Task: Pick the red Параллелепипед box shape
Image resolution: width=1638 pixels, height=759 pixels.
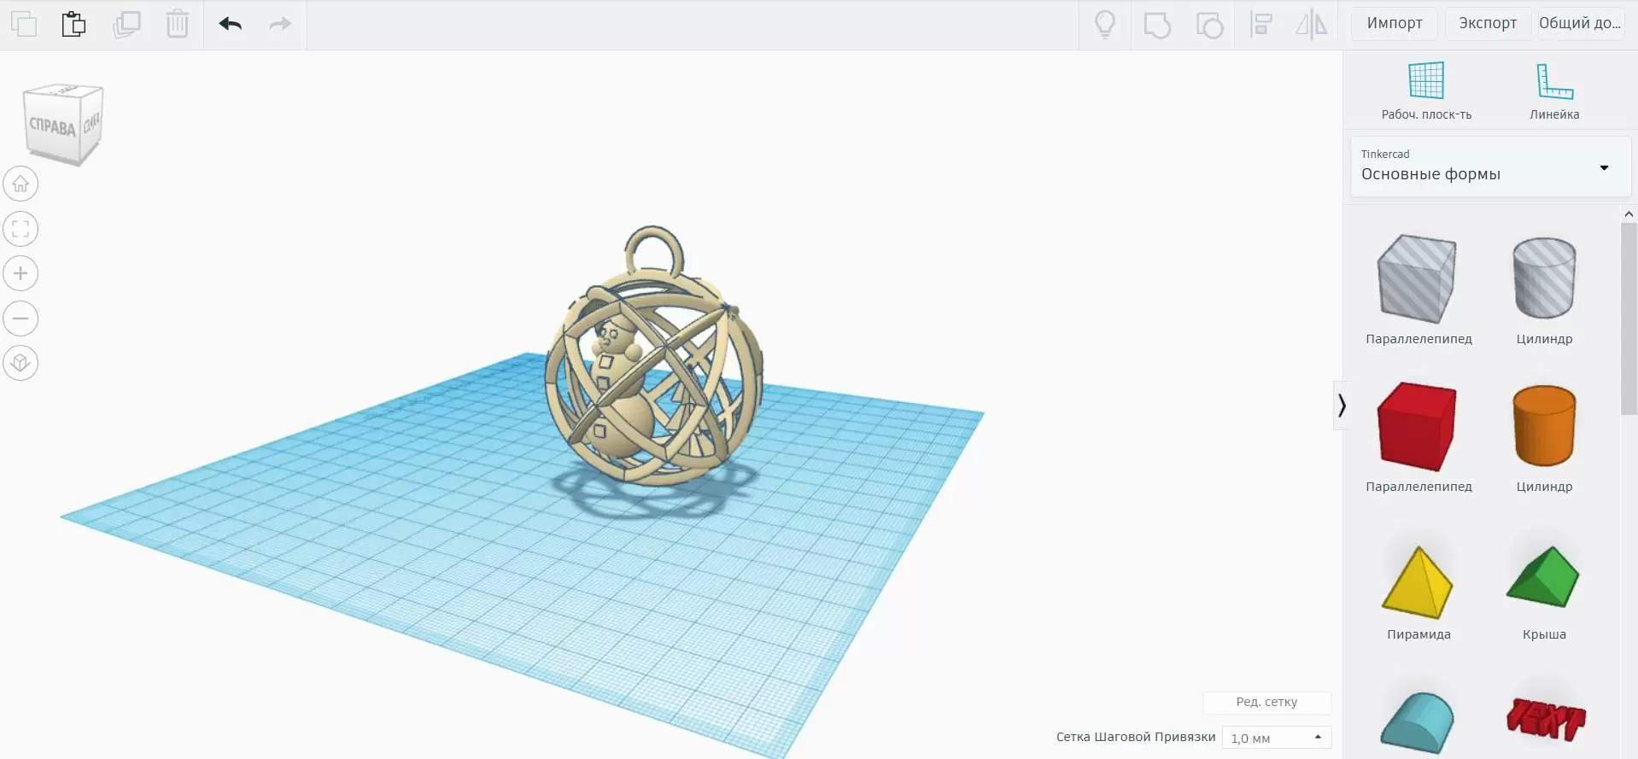Action: [1417, 427]
